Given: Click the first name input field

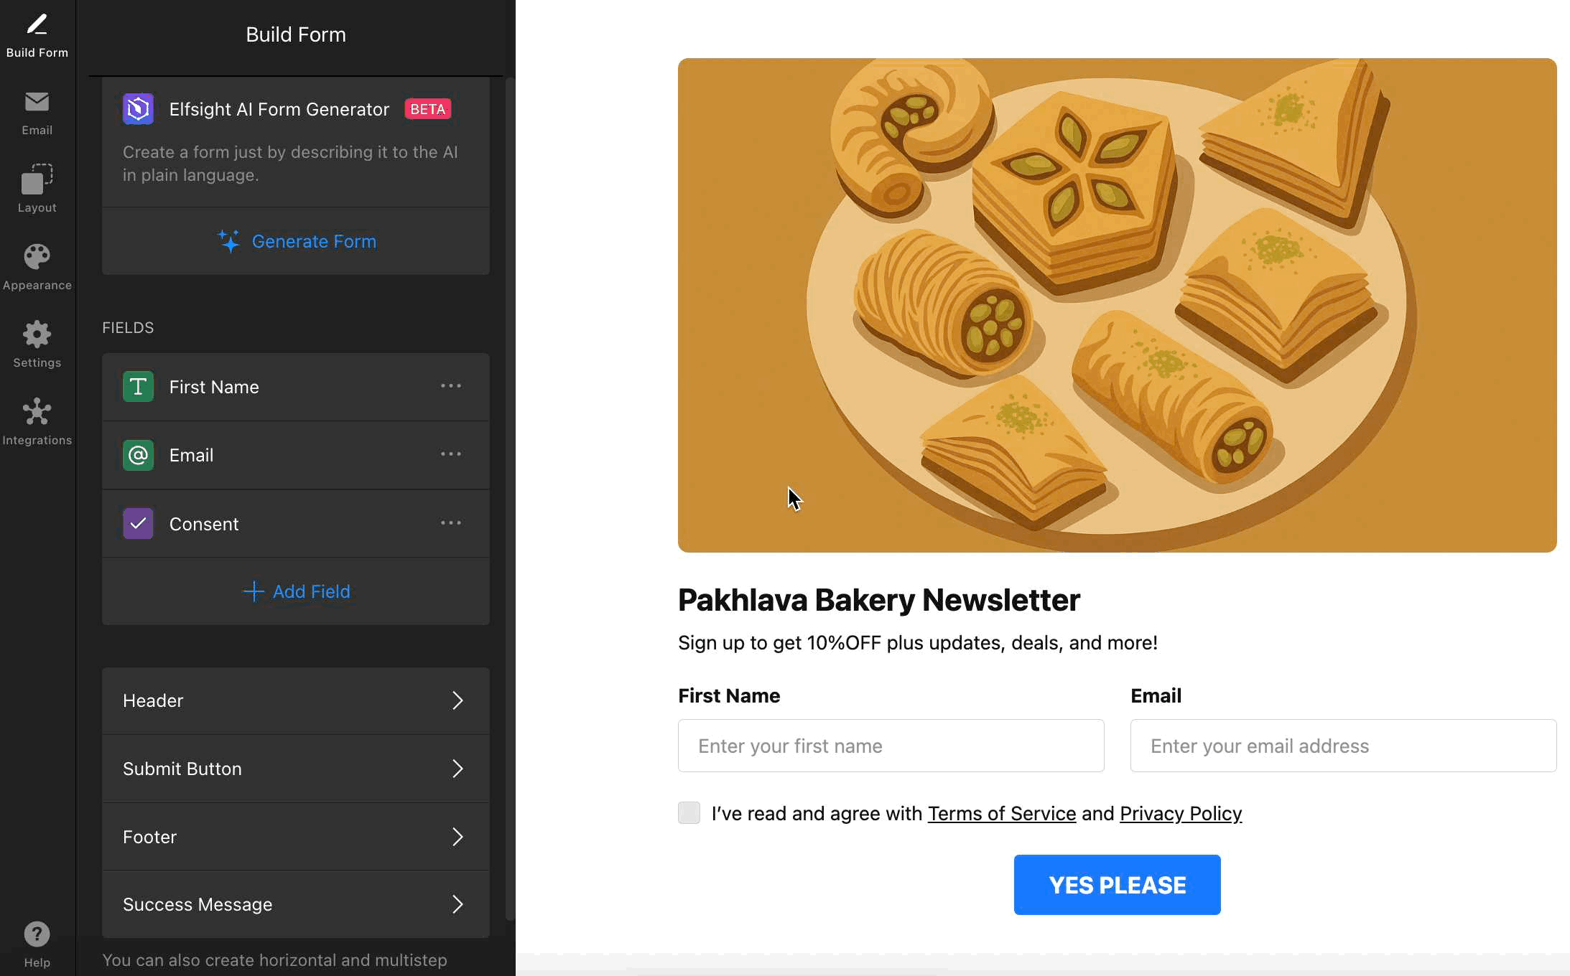Looking at the screenshot, I should [891, 746].
